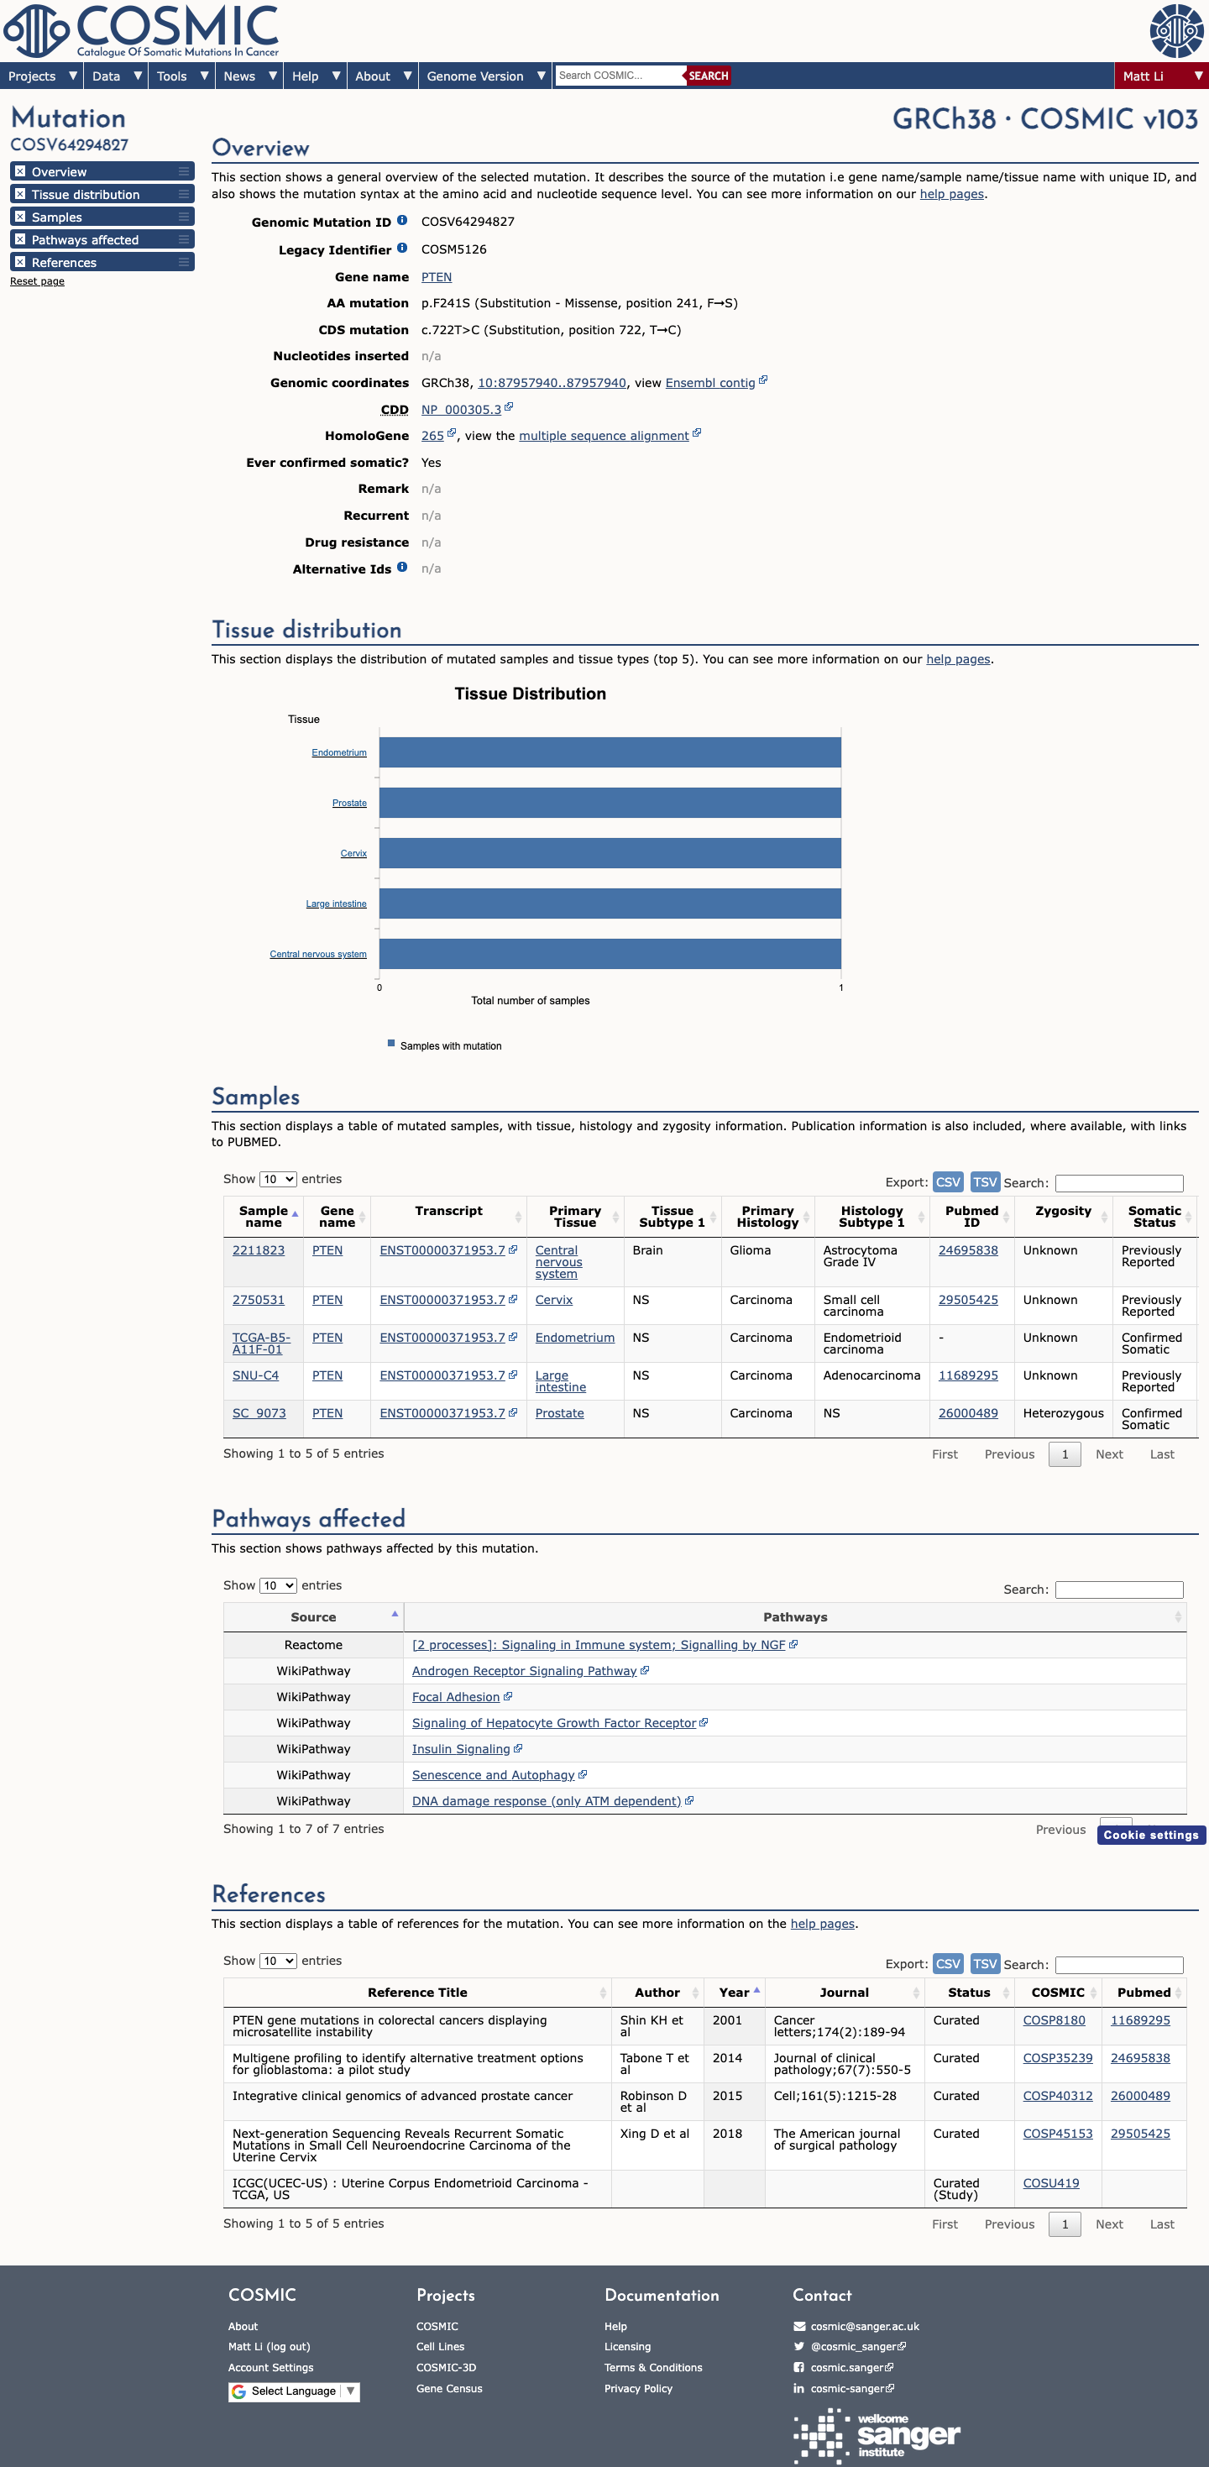Sort References table by Year column
The width and height of the screenshot is (1209, 2467).
735,1992
